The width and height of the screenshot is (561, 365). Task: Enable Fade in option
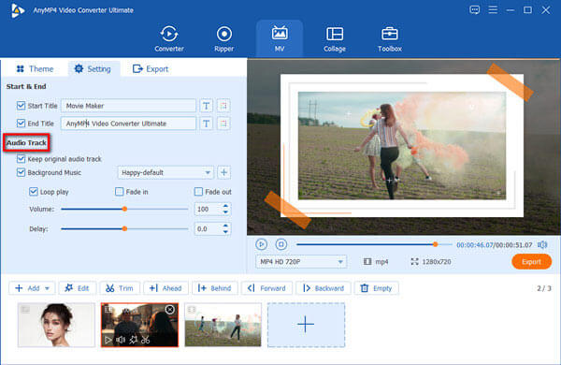(119, 192)
